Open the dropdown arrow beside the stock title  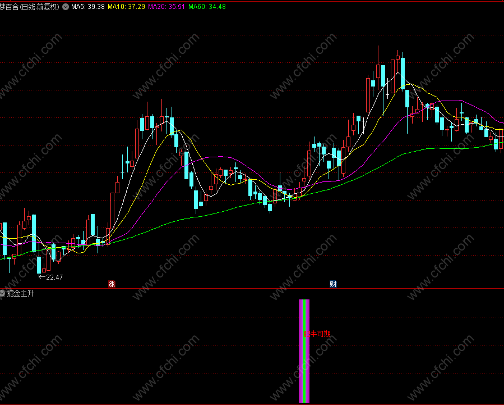tap(66, 7)
